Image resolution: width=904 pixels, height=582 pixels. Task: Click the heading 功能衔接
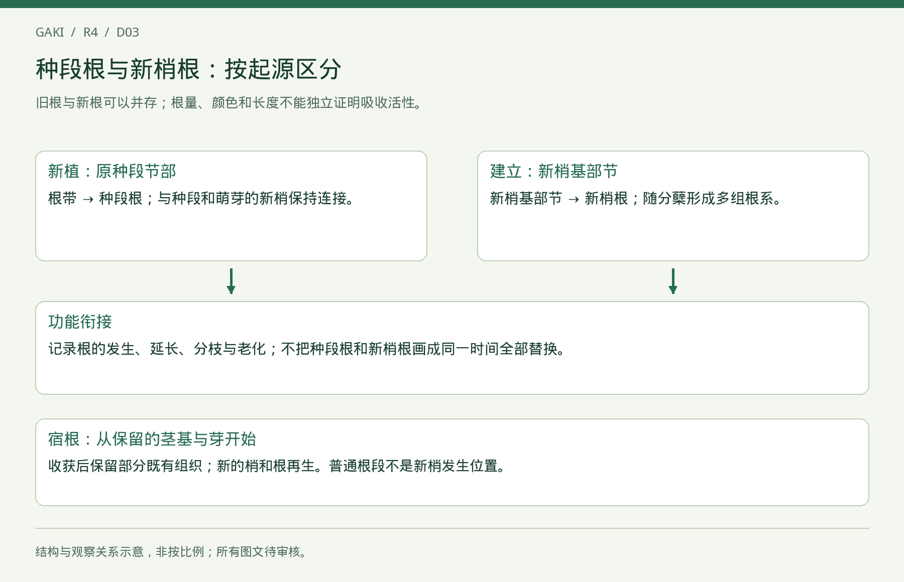click(x=80, y=322)
